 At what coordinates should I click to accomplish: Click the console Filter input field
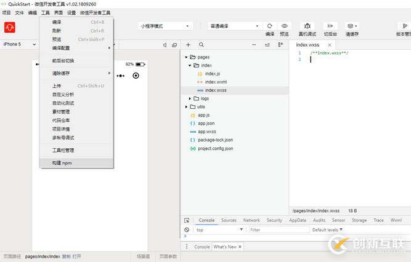point(279,230)
